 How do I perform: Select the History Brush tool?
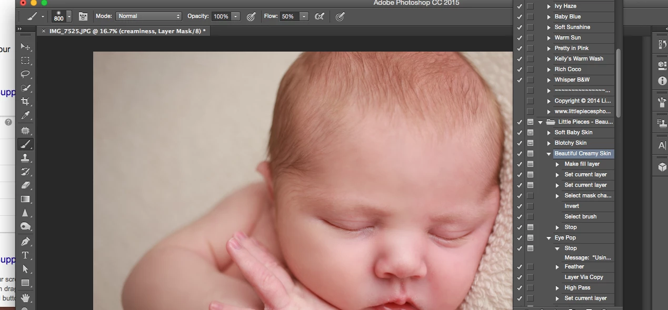25,171
